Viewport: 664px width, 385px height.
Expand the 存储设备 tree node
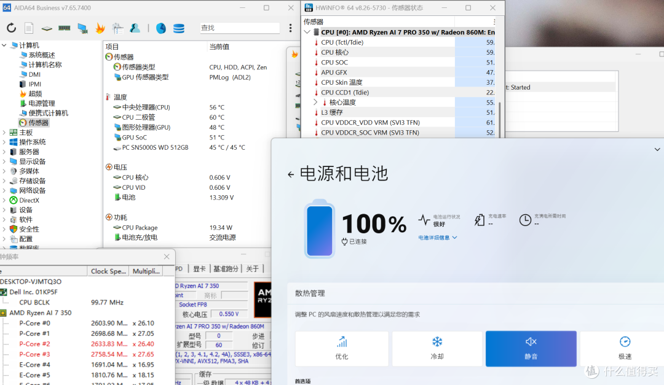[4, 181]
